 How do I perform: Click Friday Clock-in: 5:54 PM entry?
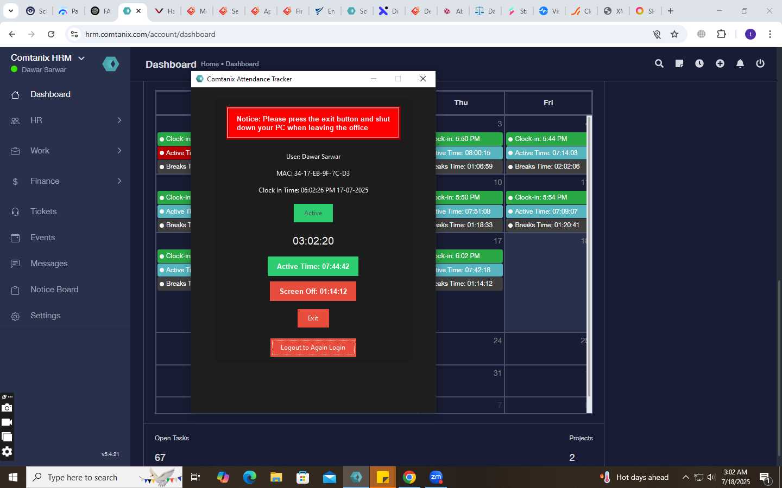click(x=546, y=197)
